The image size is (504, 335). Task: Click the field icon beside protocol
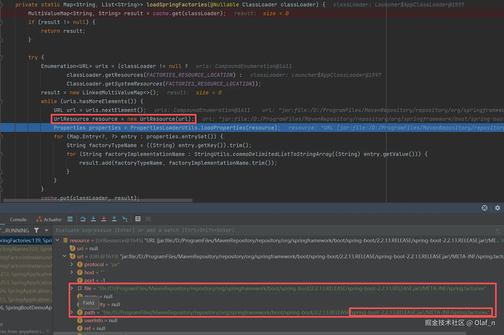pyautogui.click(x=80, y=264)
